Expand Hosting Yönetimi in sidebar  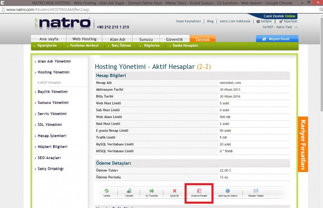[x=53, y=72]
